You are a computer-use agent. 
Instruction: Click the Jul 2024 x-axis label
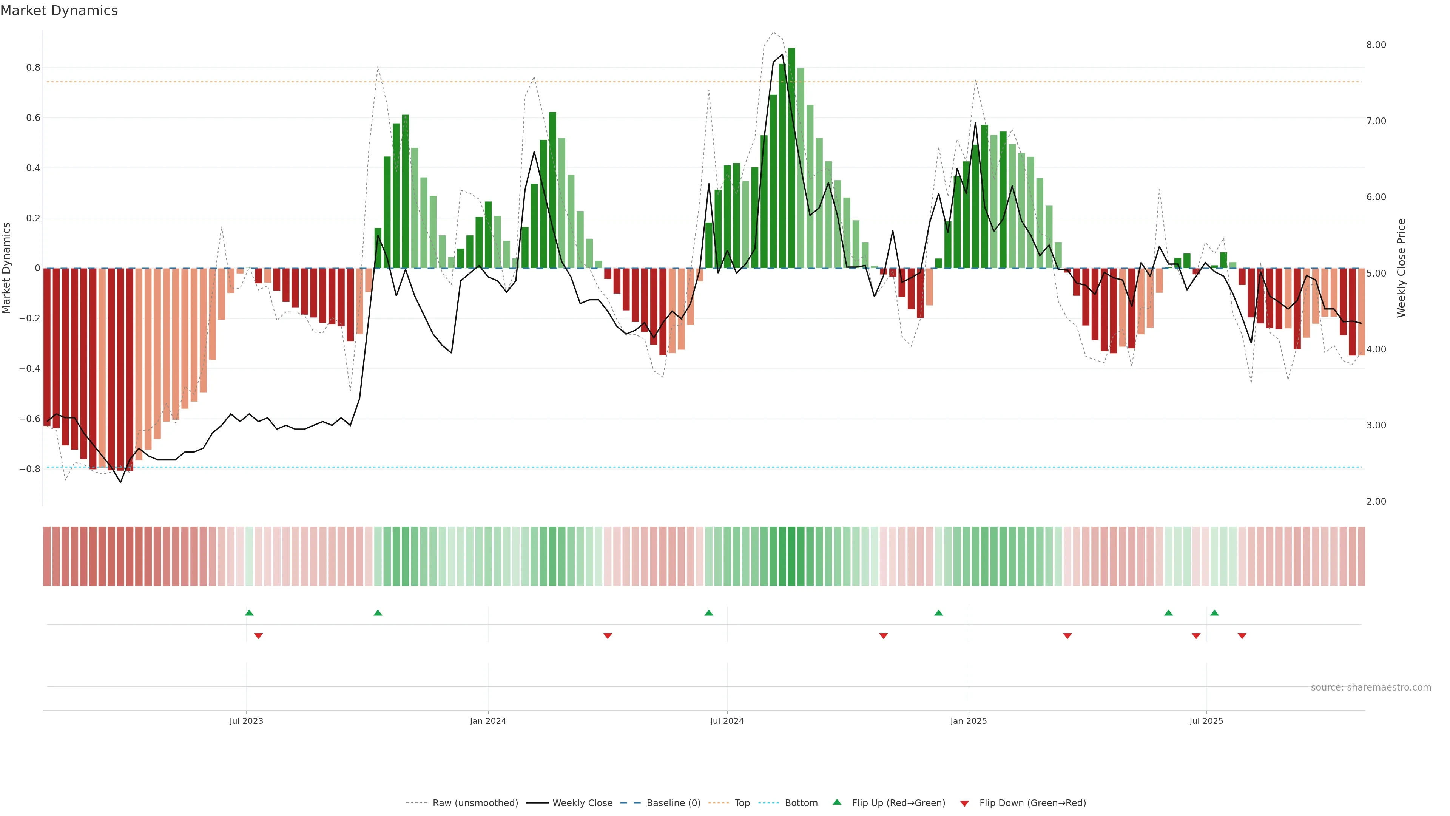[727, 721]
